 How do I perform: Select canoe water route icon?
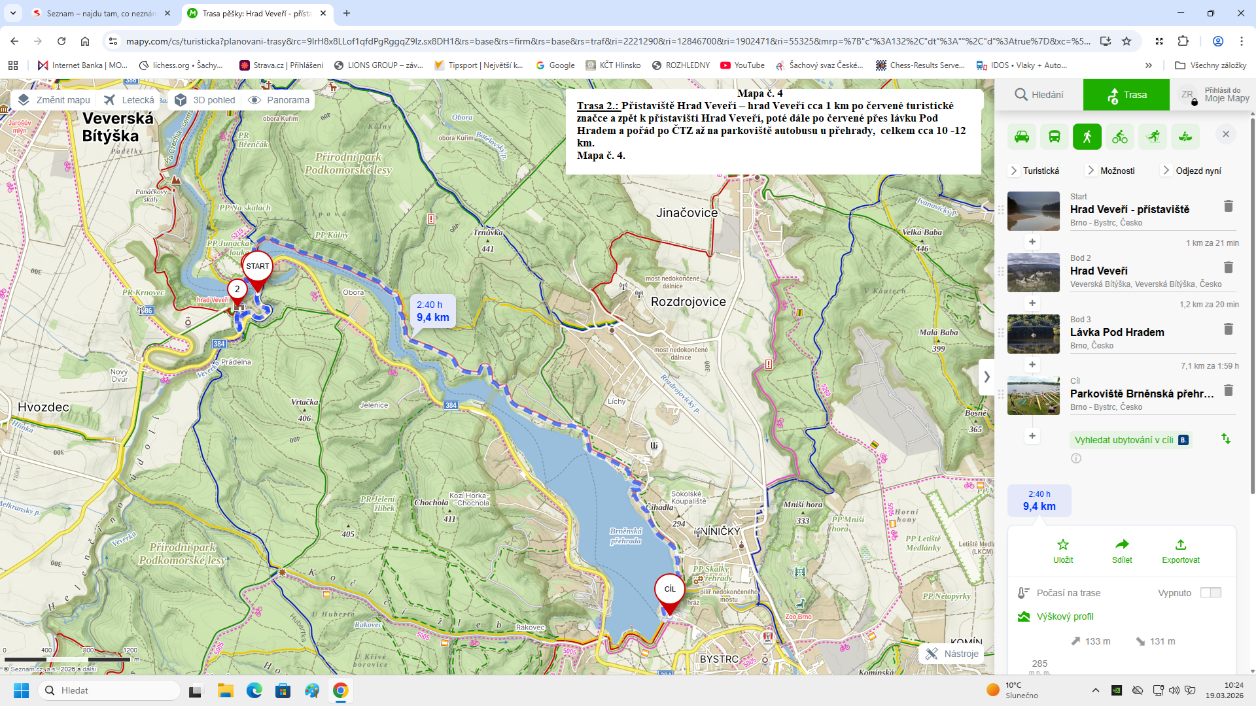click(1185, 137)
